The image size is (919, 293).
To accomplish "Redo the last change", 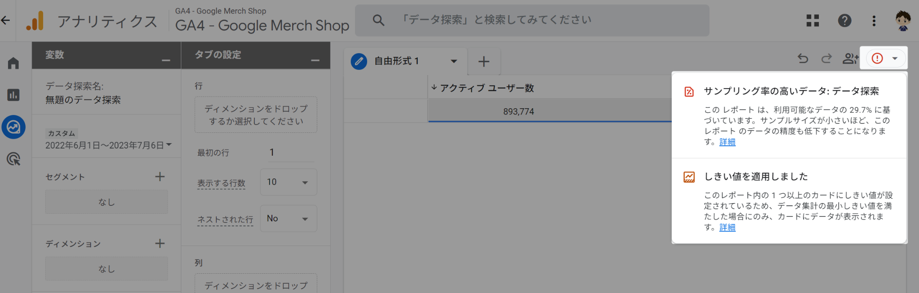I will pos(826,59).
